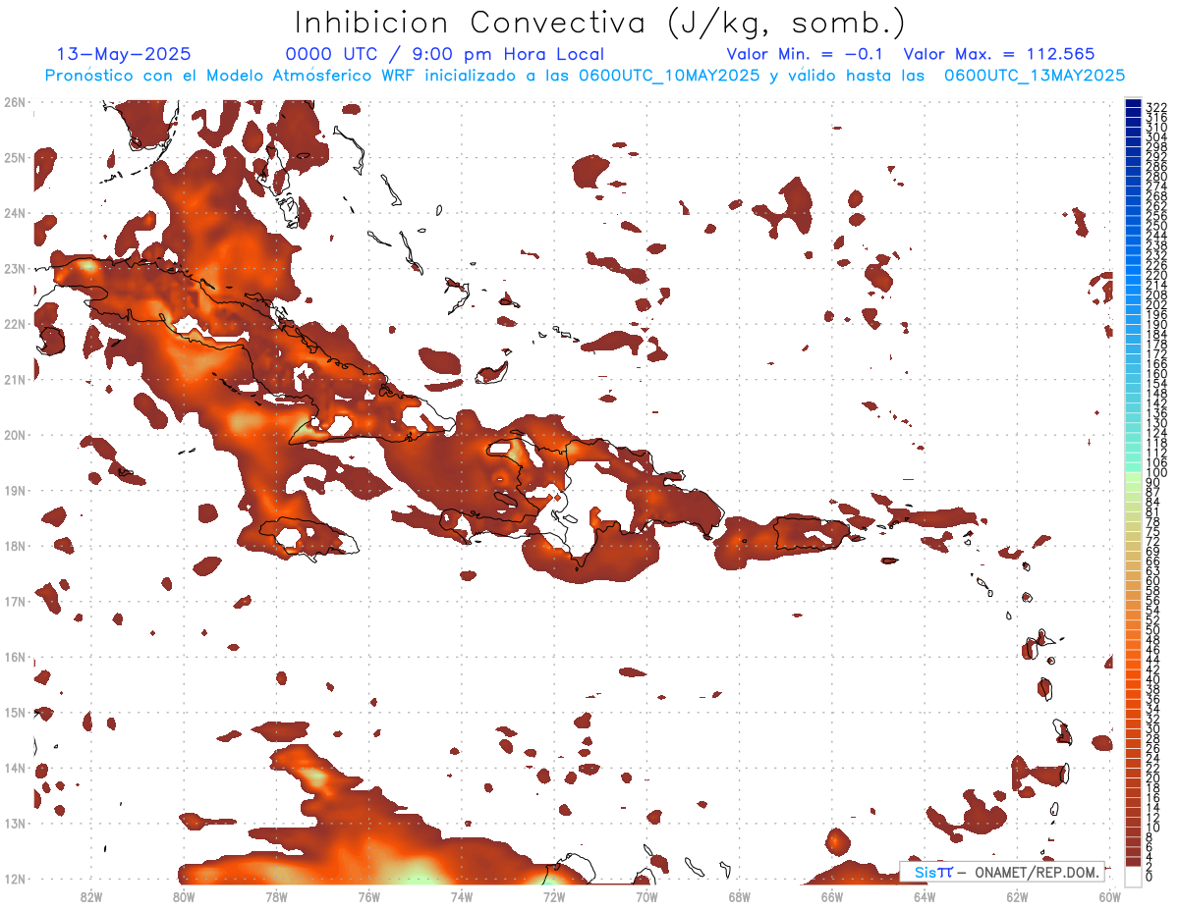Viewport: 1179px width, 910px height.
Task: Click the '80W' longitude label
Action: click(x=183, y=896)
